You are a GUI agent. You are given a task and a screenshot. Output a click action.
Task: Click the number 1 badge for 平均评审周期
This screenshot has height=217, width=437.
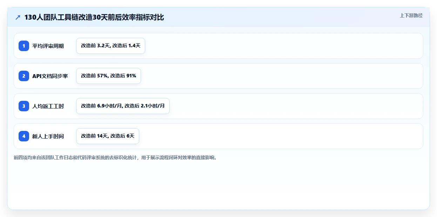coord(24,46)
